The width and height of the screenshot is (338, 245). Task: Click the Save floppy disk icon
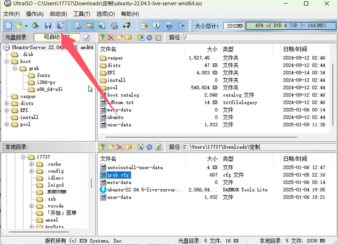click(x=48, y=26)
